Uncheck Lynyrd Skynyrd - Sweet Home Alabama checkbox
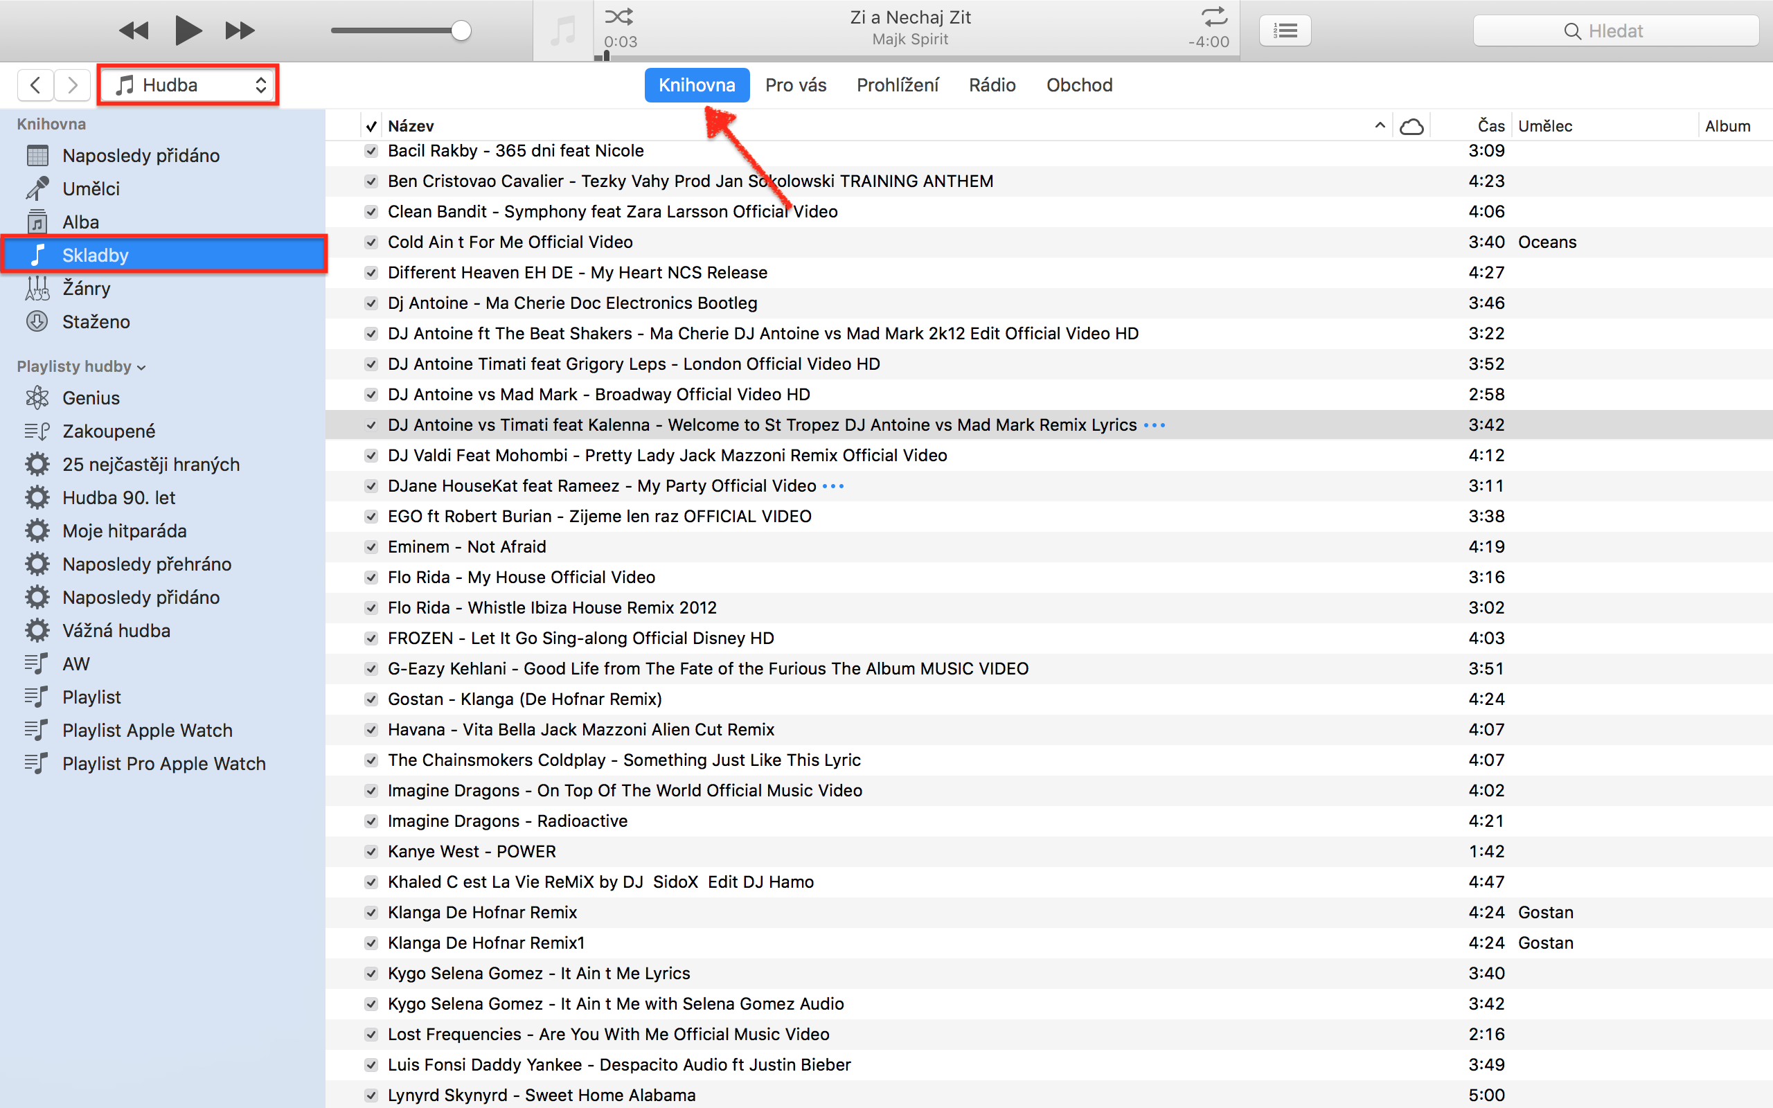Screen dimensions: 1773x1108 pyautogui.click(x=371, y=1096)
